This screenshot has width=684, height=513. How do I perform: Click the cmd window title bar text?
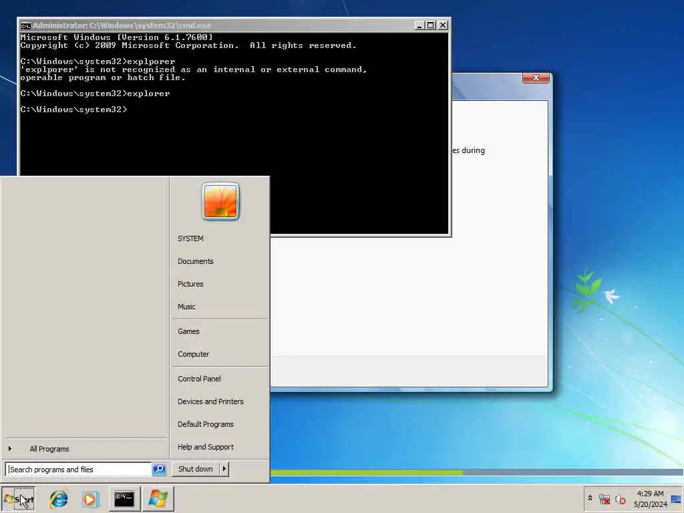122,25
